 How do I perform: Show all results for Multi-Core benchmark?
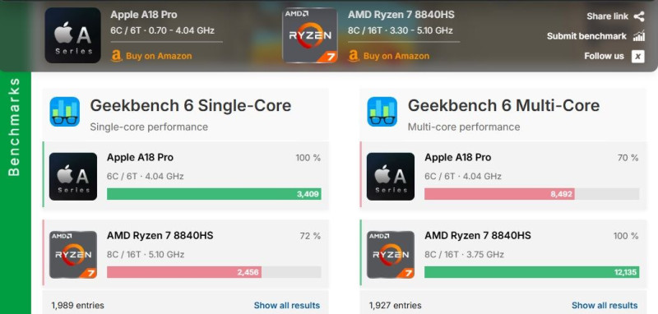tap(605, 305)
